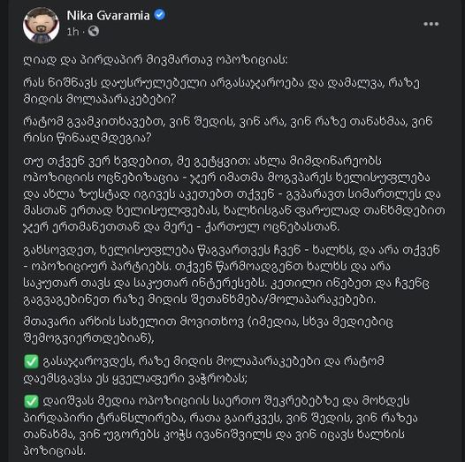The height and width of the screenshot is (462, 465).
Task: Click the paragraph beginning 'რატომ გვამკითხავებთ'
Action: [x=228, y=130]
